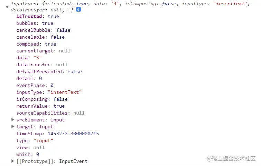Image resolution: width=261 pixels, height=167 pixels.
Task: Select the currentTarget: null row
Action: [x=43, y=51]
